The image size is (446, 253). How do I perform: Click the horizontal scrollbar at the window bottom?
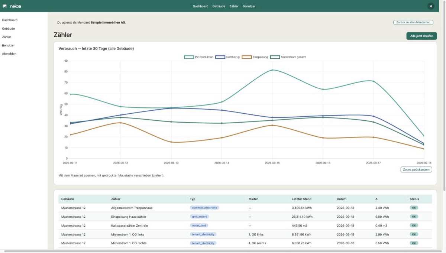pyautogui.click(x=222, y=251)
